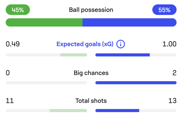Click the light green xG bar
The image size is (183, 117).
tap(74, 55)
